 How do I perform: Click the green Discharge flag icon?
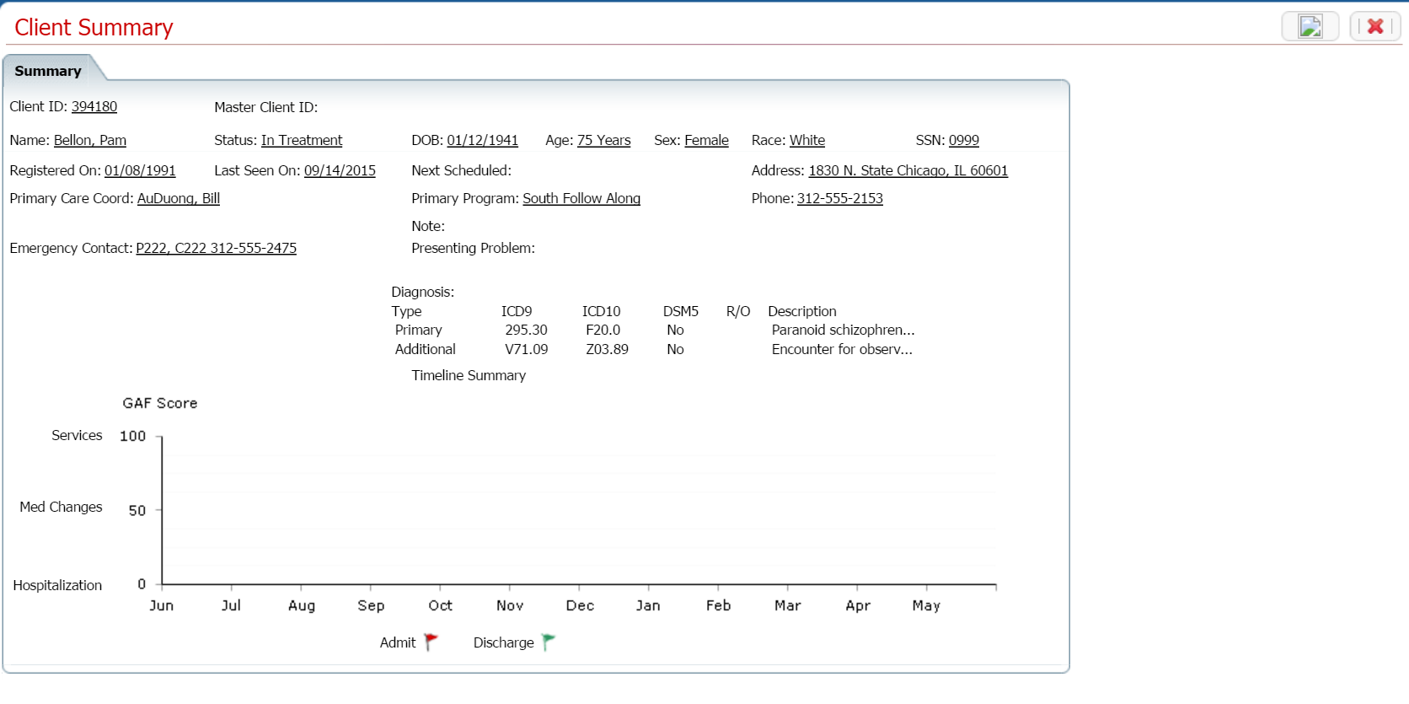548,642
